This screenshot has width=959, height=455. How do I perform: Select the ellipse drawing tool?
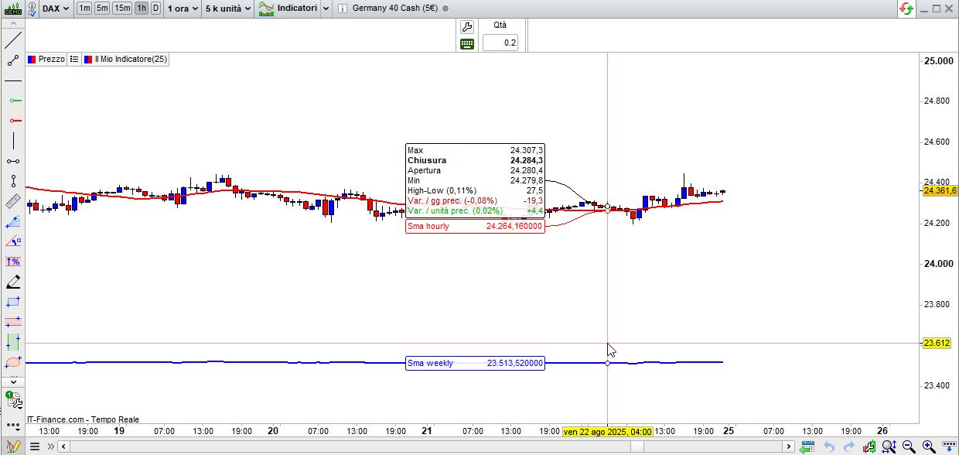(x=13, y=362)
